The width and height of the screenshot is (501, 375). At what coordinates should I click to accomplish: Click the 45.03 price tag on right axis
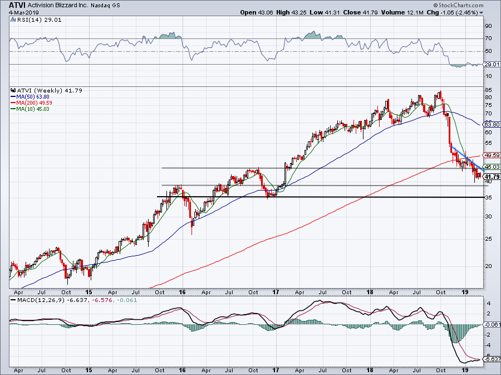point(492,167)
